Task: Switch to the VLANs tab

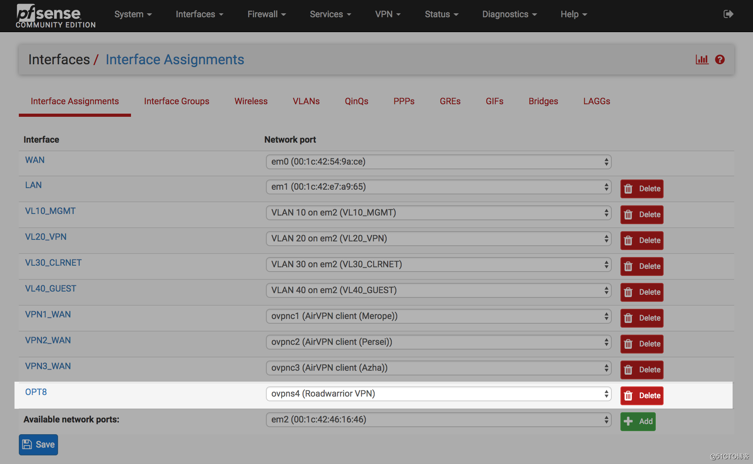Action: pyautogui.click(x=306, y=101)
